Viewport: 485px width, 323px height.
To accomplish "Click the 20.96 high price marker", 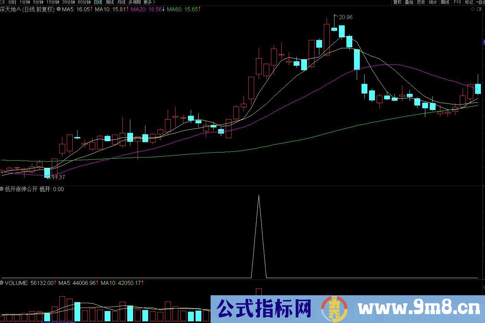I will [x=346, y=17].
